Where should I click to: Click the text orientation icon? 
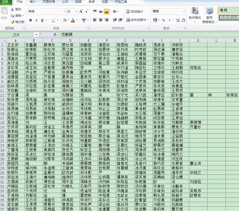(115, 12)
